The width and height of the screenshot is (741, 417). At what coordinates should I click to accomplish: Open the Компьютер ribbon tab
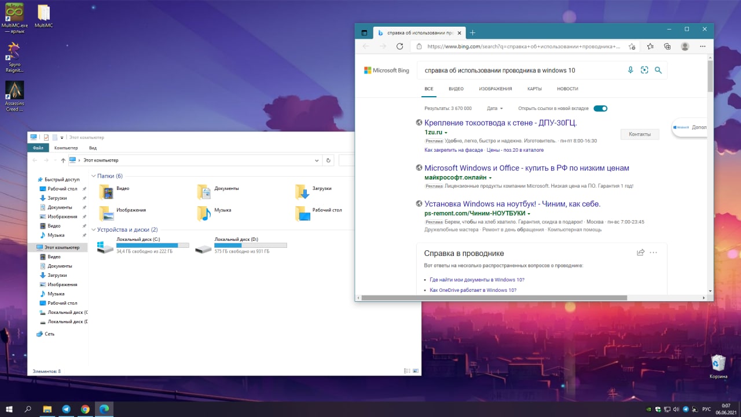pyautogui.click(x=66, y=148)
